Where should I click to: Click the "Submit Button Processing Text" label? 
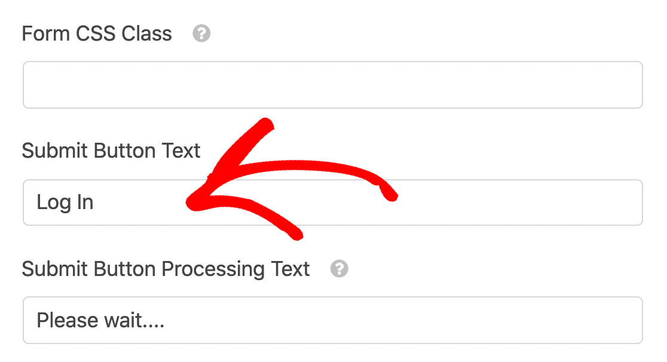click(x=166, y=269)
